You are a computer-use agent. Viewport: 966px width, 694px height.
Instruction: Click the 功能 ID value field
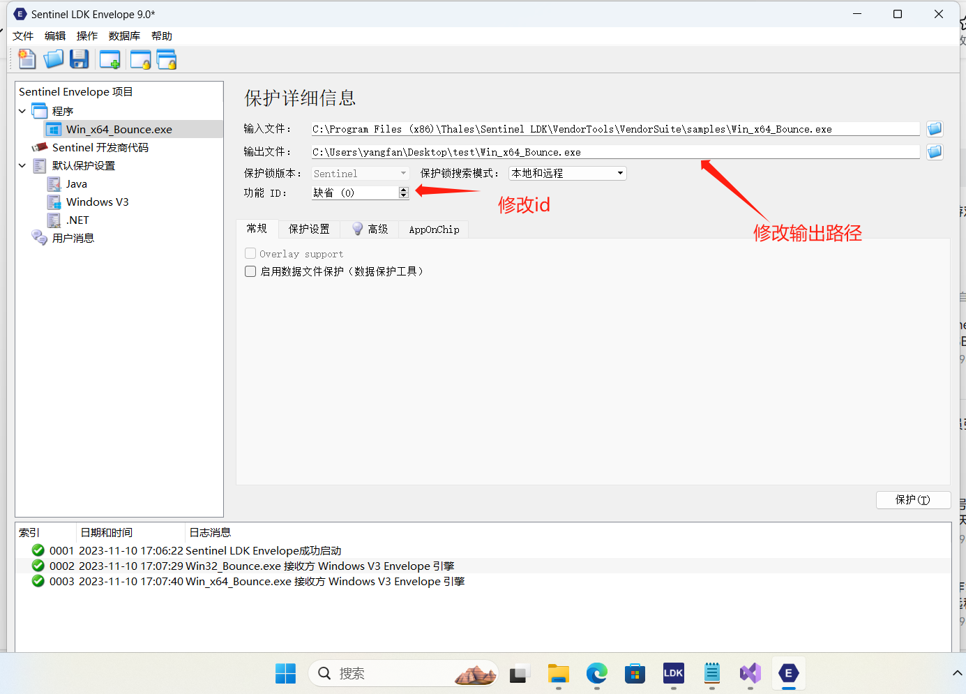point(355,193)
